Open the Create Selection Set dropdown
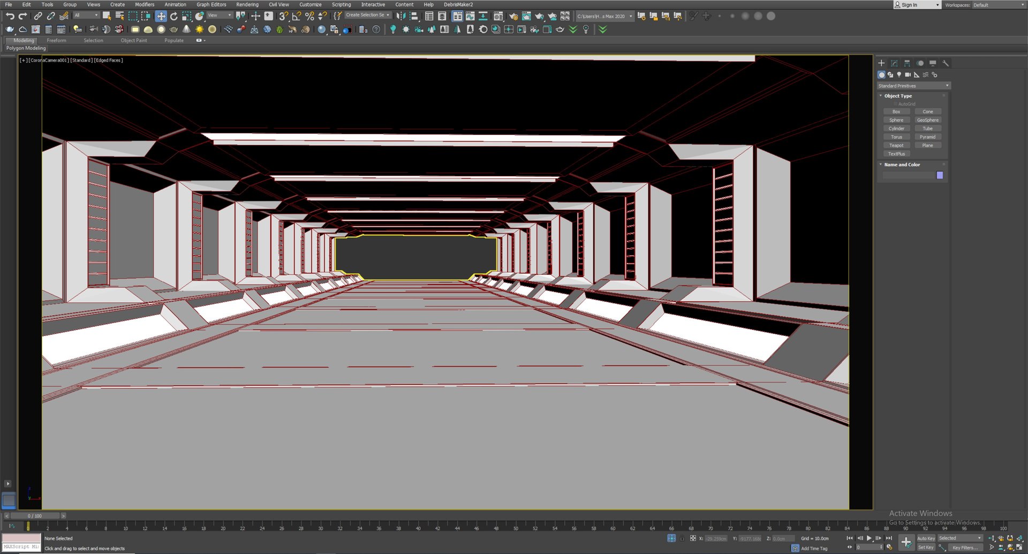The height and width of the screenshot is (554, 1028). point(367,15)
